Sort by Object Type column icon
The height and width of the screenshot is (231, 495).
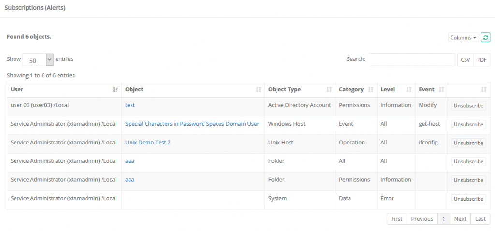329,89
